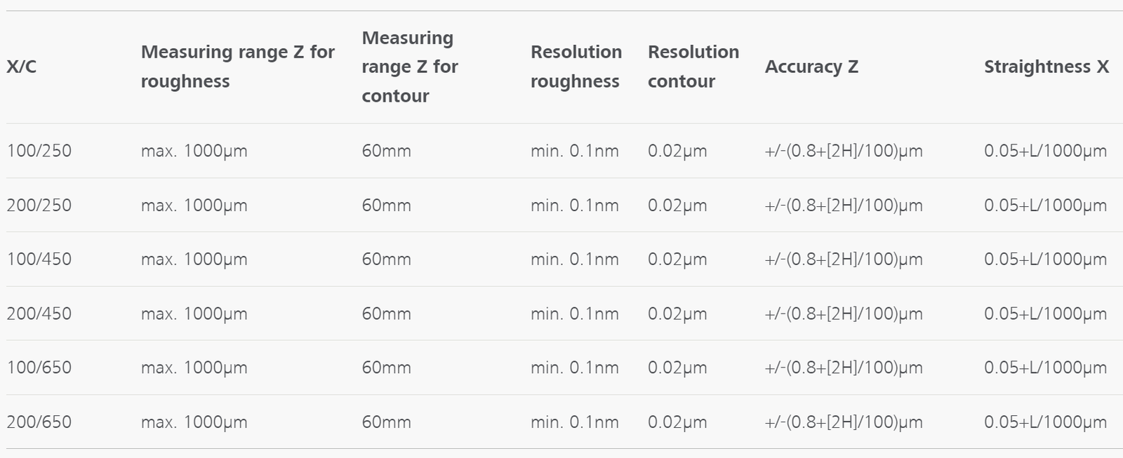Select the 200/250 row label
The image size is (1123, 458).
[39, 206]
